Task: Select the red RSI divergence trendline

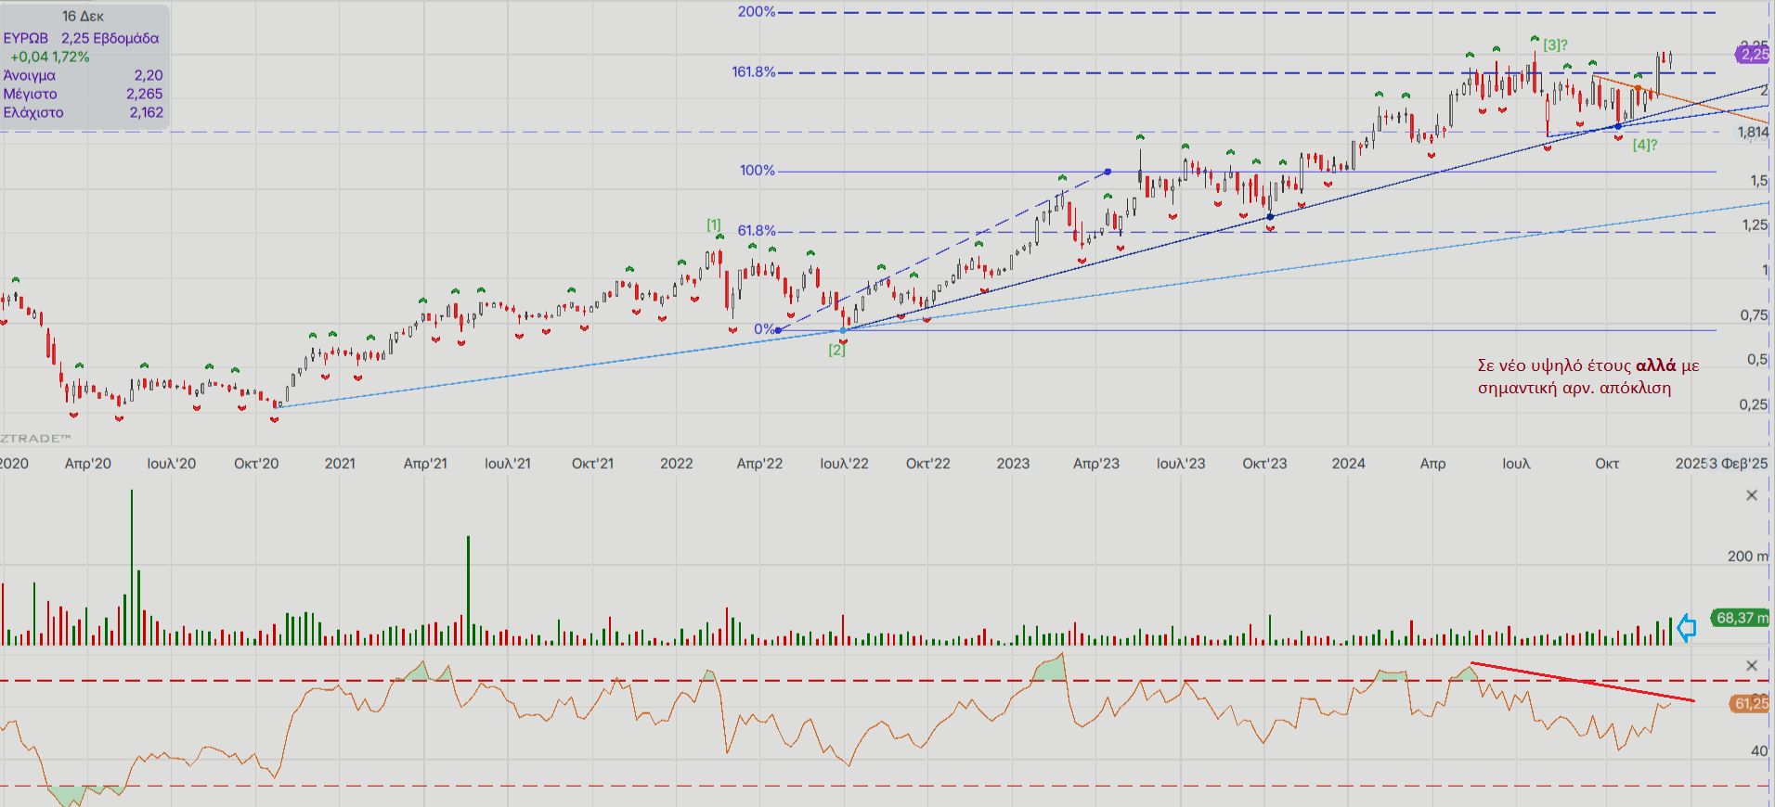Action: (x=1583, y=682)
